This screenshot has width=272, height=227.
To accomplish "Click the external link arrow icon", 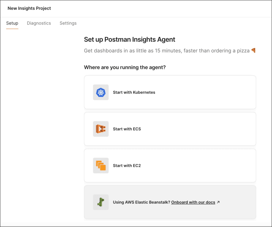I will pyautogui.click(x=218, y=202).
